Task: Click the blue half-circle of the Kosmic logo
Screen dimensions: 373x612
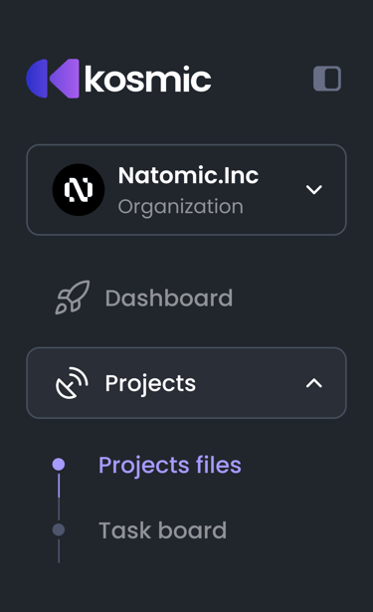Action: (x=37, y=79)
